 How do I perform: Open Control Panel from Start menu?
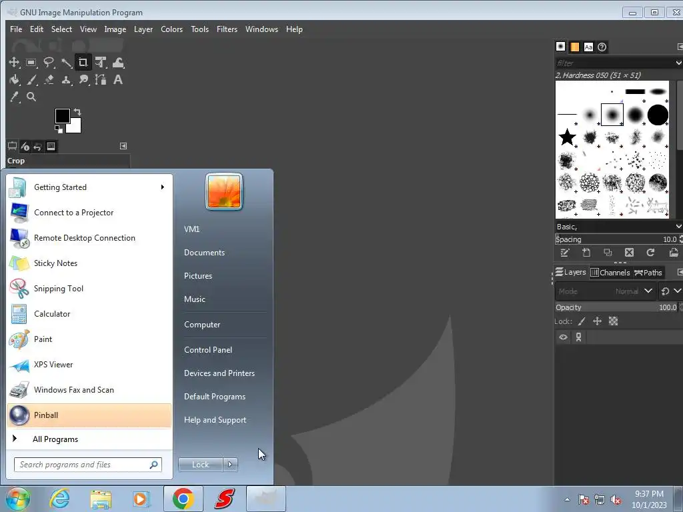tap(208, 350)
